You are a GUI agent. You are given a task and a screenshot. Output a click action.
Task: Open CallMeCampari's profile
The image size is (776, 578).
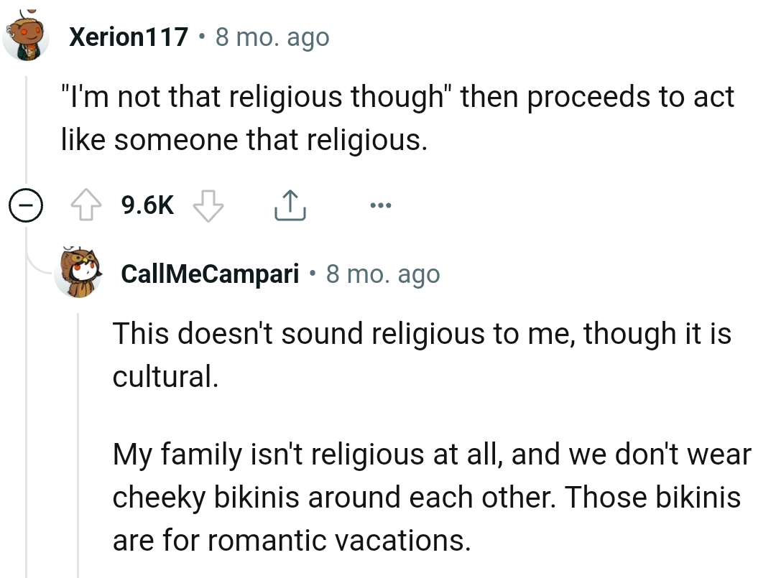coord(209,273)
